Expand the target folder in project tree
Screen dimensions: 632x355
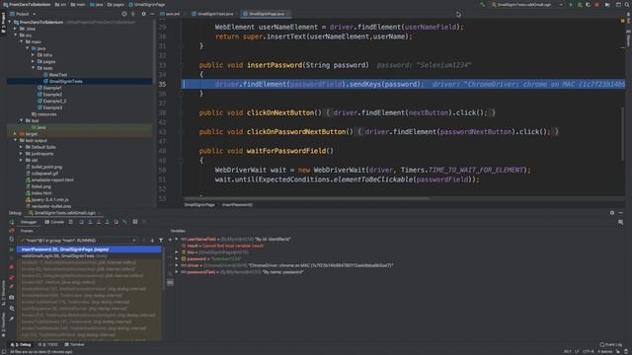point(16,134)
